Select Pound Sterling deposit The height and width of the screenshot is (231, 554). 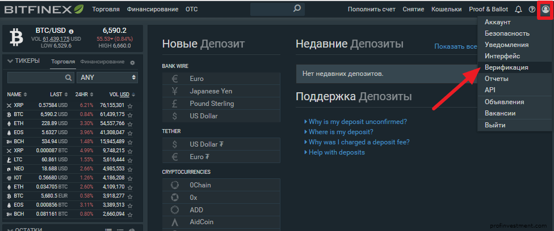pyautogui.click(x=221, y=104)
